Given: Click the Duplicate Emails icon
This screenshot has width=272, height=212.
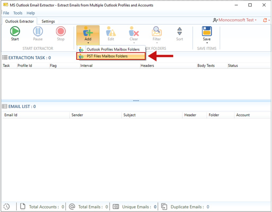Looking at the screenshot, I should [164, 207].
